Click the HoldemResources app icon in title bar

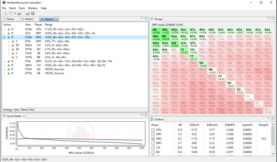coord(4,2)
